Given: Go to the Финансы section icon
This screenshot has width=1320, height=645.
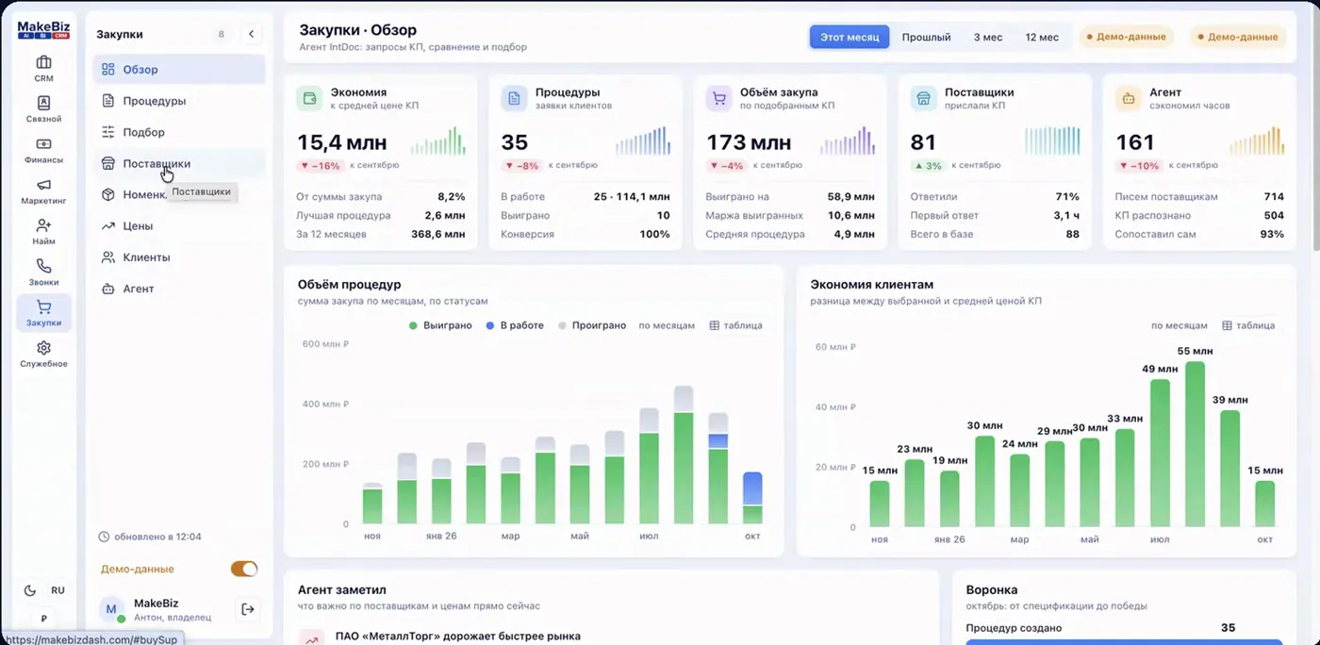Looking at the screenshot, I should pos(43,150).
